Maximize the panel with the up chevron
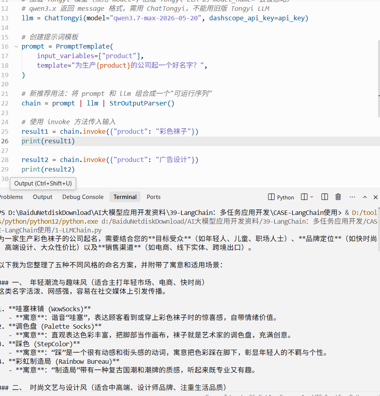Image resolution: width=380 pixels, height=396 pixels. pyautogui.click(x=365, y=197)
